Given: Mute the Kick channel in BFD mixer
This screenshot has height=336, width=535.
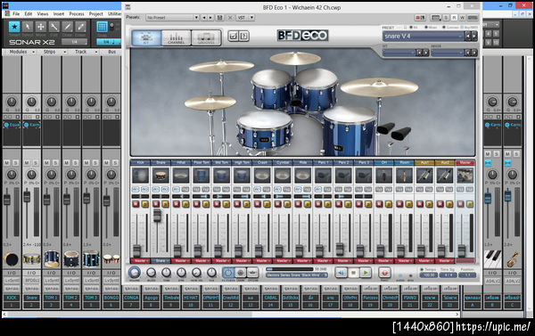Looking at the screenshot, I should 136,204.
